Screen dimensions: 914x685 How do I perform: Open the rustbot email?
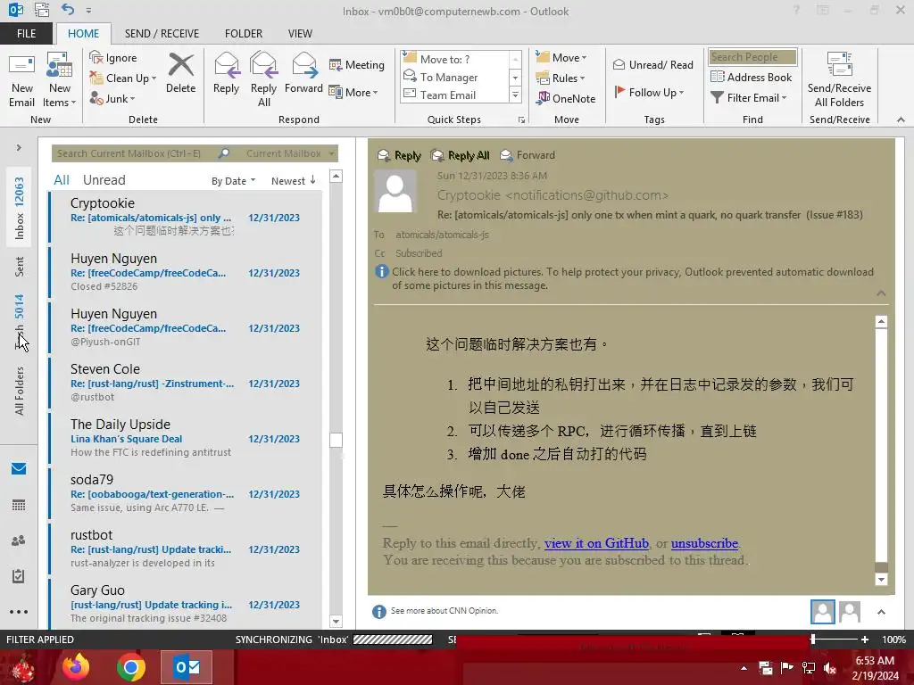[x=186, y=549]
